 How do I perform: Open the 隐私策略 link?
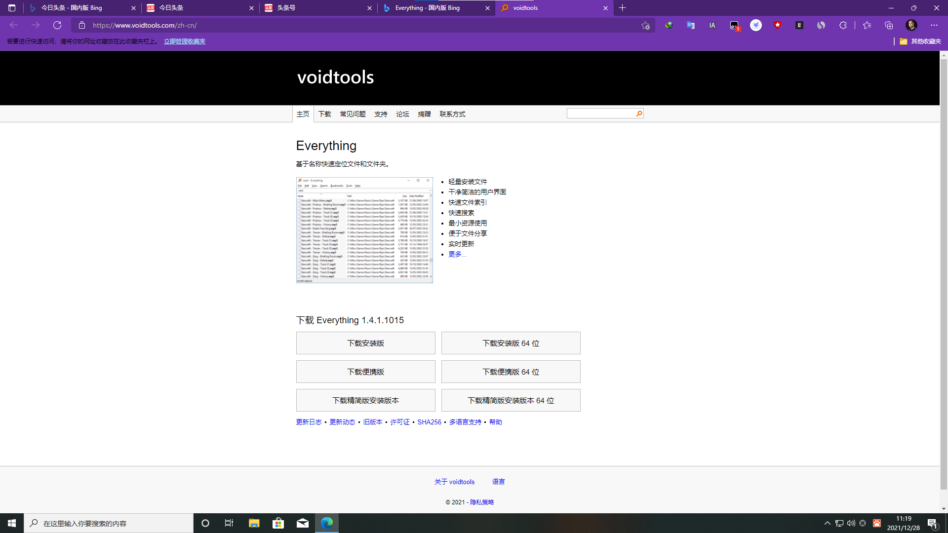click(482, 502)
